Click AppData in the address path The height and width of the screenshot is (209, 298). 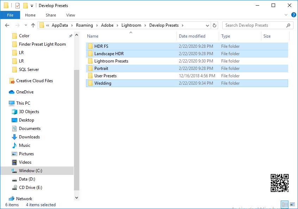pyautogui.click(x=60, y=25)
